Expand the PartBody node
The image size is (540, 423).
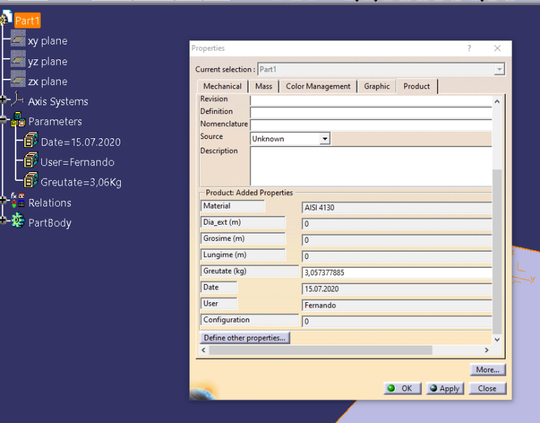tap(3, 221)
